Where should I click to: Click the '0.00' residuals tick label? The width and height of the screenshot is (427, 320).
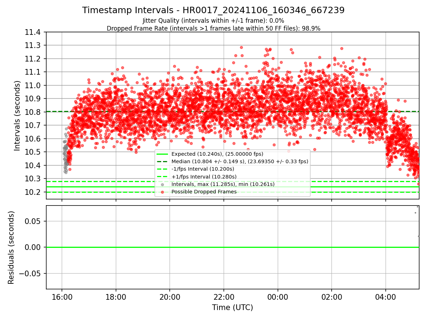coord(32,247)
